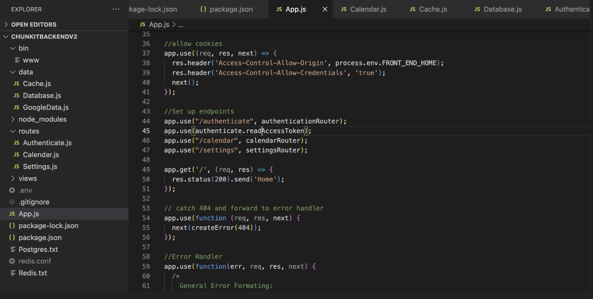Click the gear icon beside .env
The height and width of the screenshot is (299, 593).
coord(12,190)
